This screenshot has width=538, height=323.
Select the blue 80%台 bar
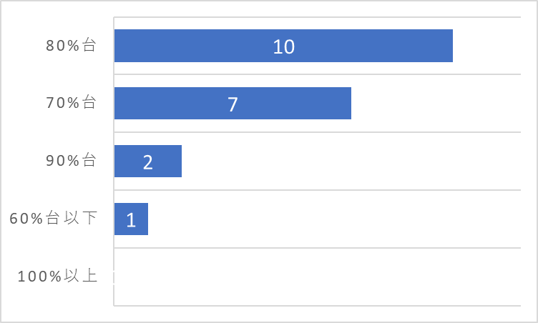coord(283,46)
